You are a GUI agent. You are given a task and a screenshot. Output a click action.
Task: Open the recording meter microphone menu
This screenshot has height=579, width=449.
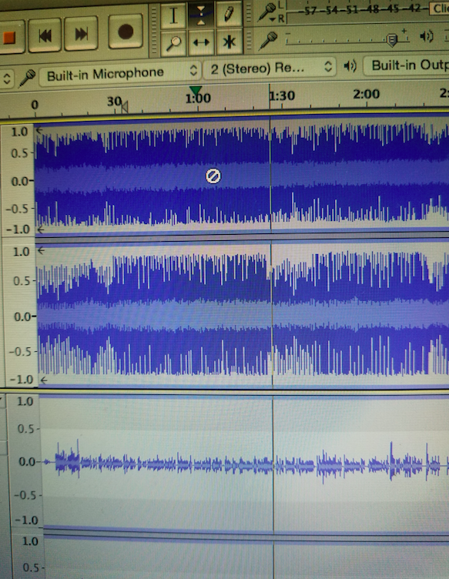(x=267, y=12)
